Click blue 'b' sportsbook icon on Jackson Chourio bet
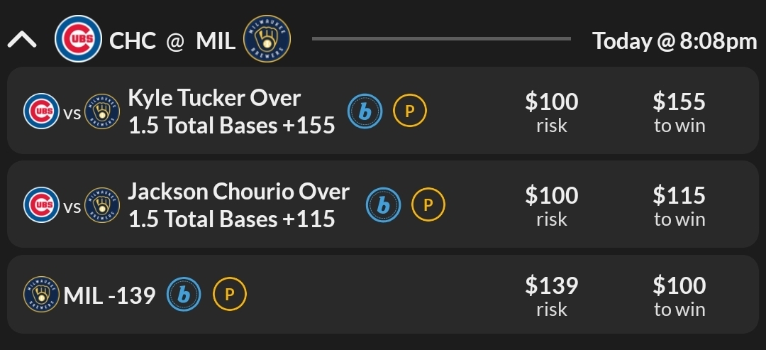 [383, 204]
